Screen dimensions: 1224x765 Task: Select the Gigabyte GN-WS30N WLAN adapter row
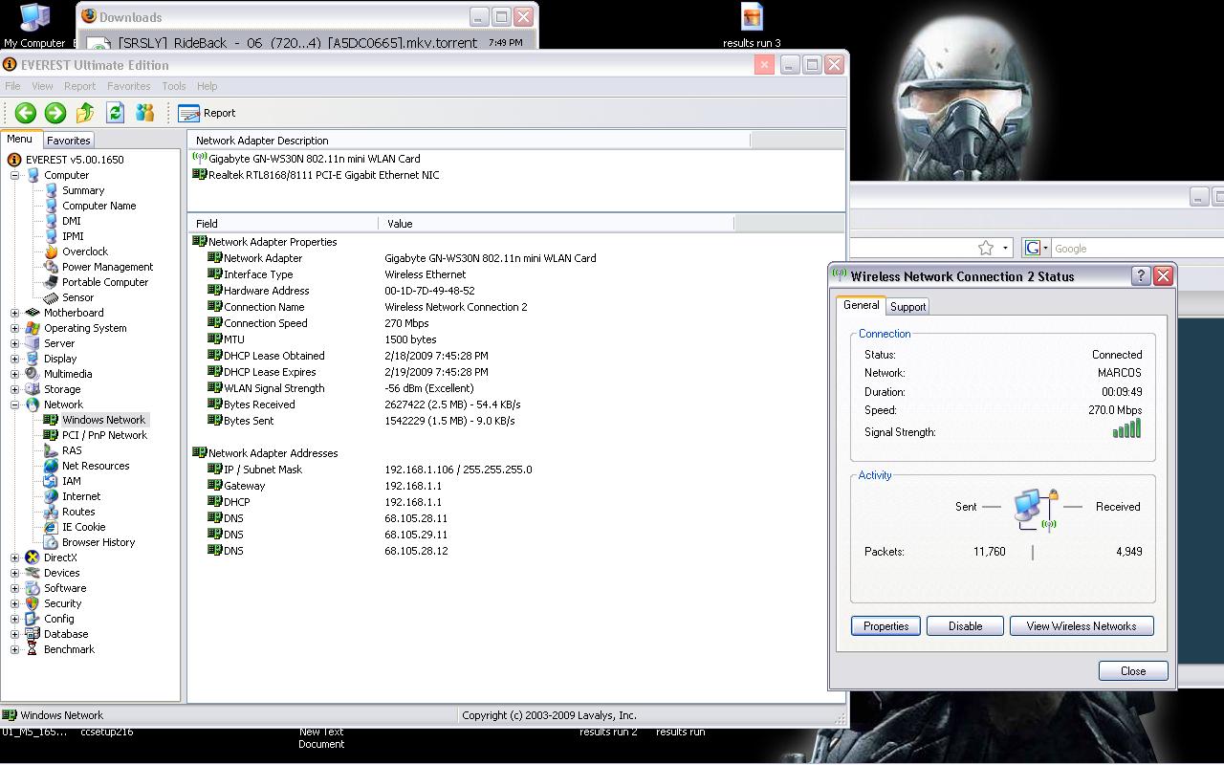(x=306, y=159)
